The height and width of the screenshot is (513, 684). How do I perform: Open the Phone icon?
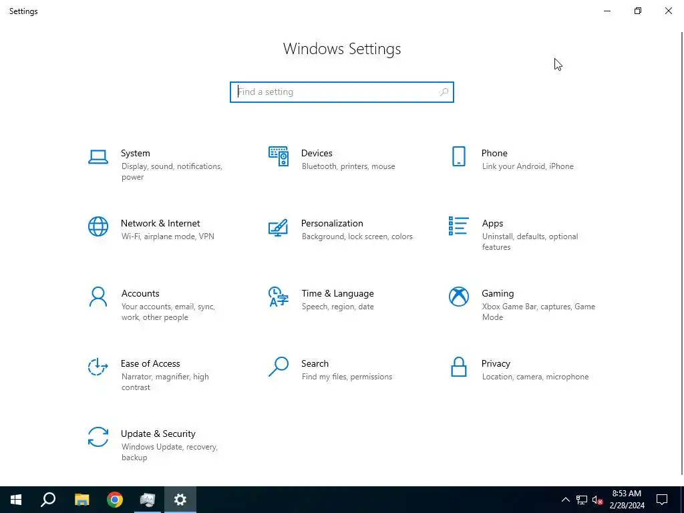click(x=458, y=156)
